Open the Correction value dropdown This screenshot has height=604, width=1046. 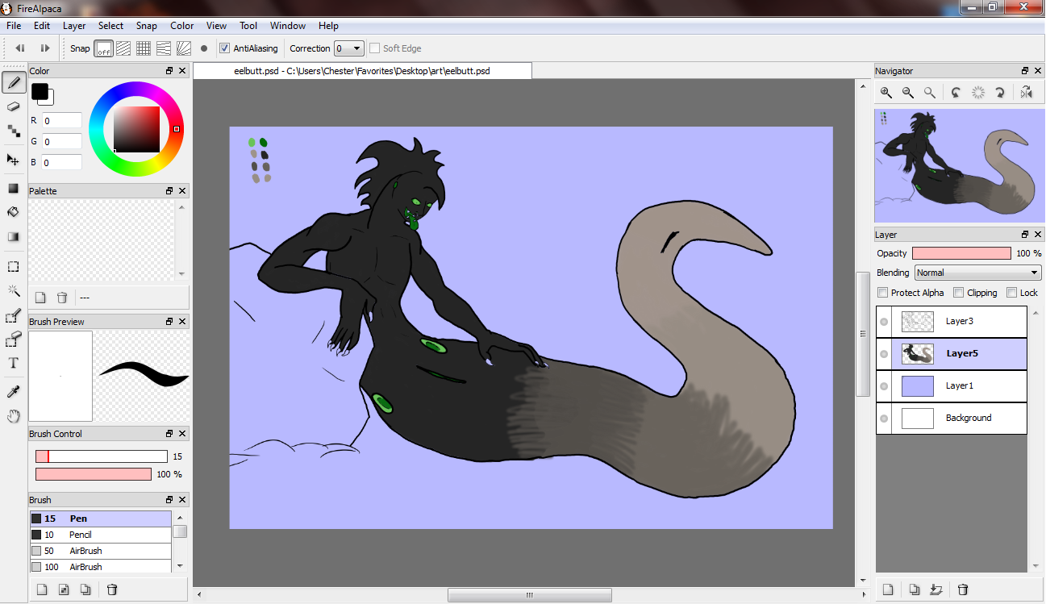pyautogui.click(x=349, y=48)
